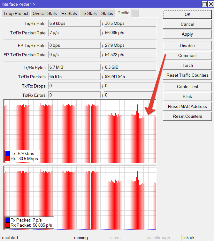Click the 'Tx/Rx Bytes:' label
The image size is (214, 241).
tap(35, 67)
